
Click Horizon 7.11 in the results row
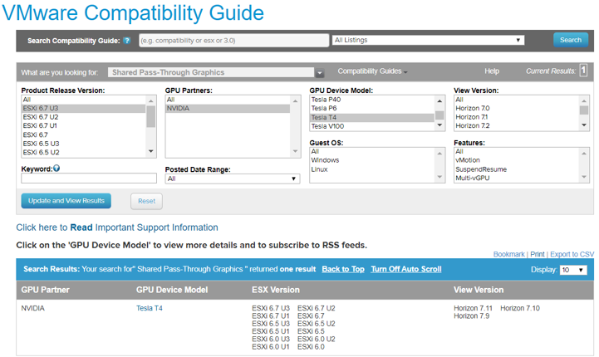(x=473, y=308)
